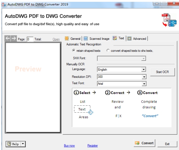Click the Convert button

pos(144,143)
